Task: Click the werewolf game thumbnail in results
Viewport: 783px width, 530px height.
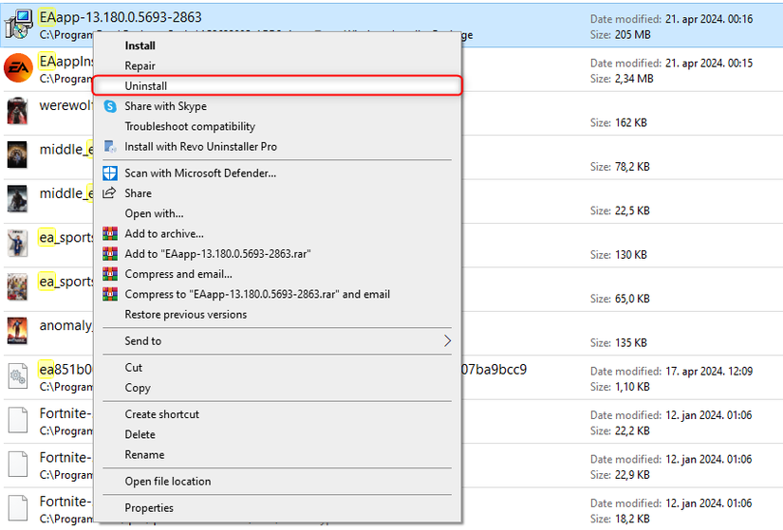Action: (x=18, y=110)
